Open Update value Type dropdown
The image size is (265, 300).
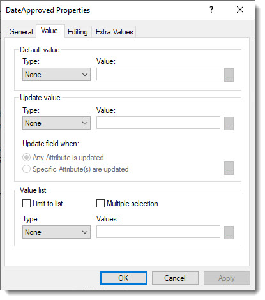56,123
